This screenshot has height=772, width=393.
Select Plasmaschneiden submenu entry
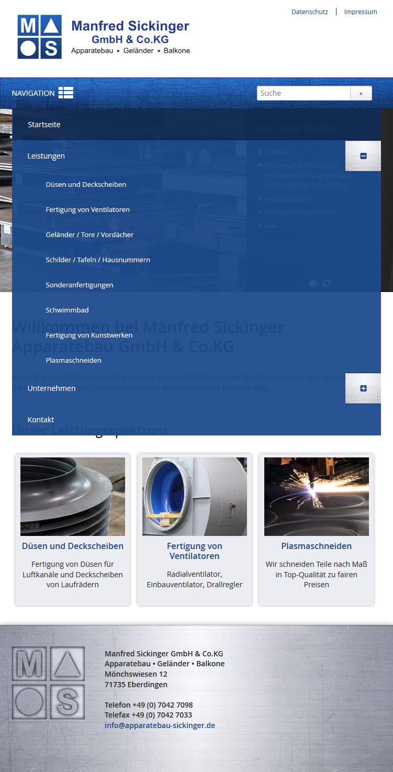(x=73, y=360)
